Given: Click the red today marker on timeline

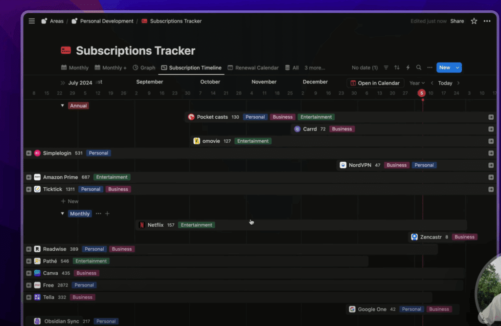Looking at the screenshot, I should click(x=422, y=93).
